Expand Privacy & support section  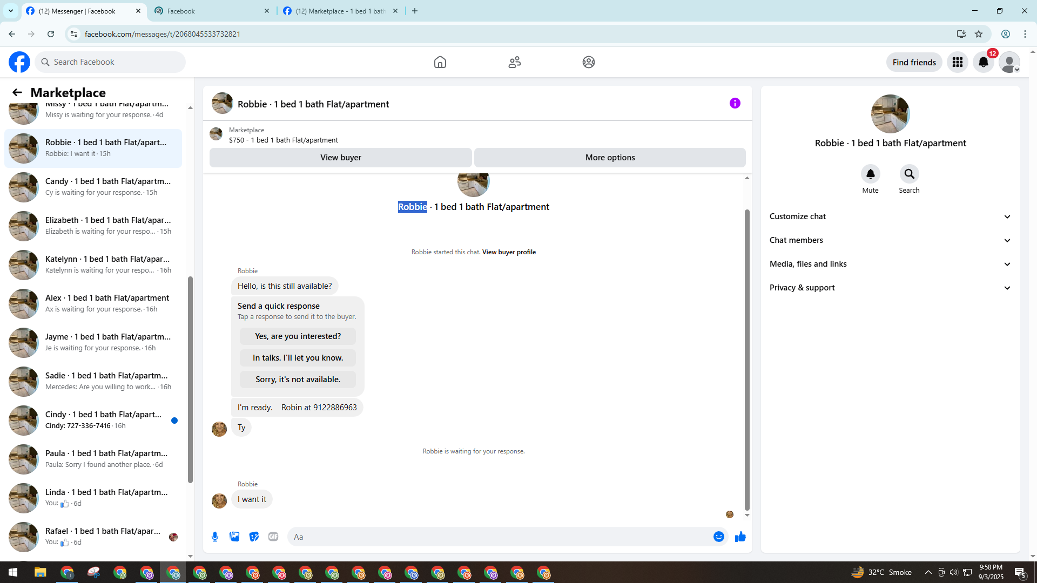pyautogui.click(x=890, y=288)
